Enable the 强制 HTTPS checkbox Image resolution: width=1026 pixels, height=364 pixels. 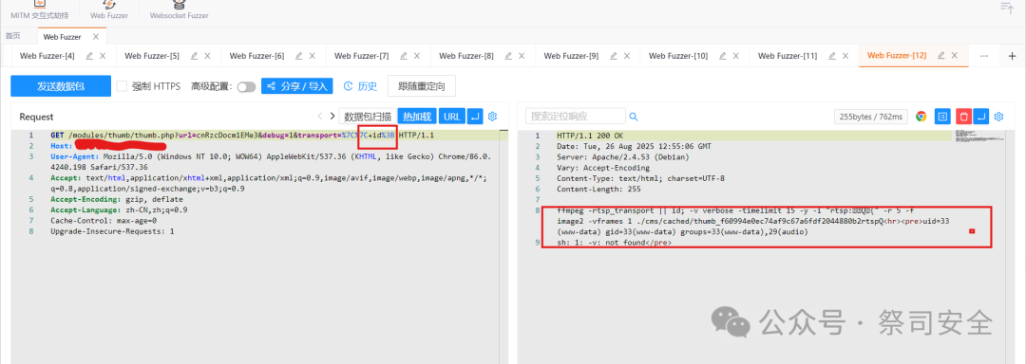(x=122, y=85)
